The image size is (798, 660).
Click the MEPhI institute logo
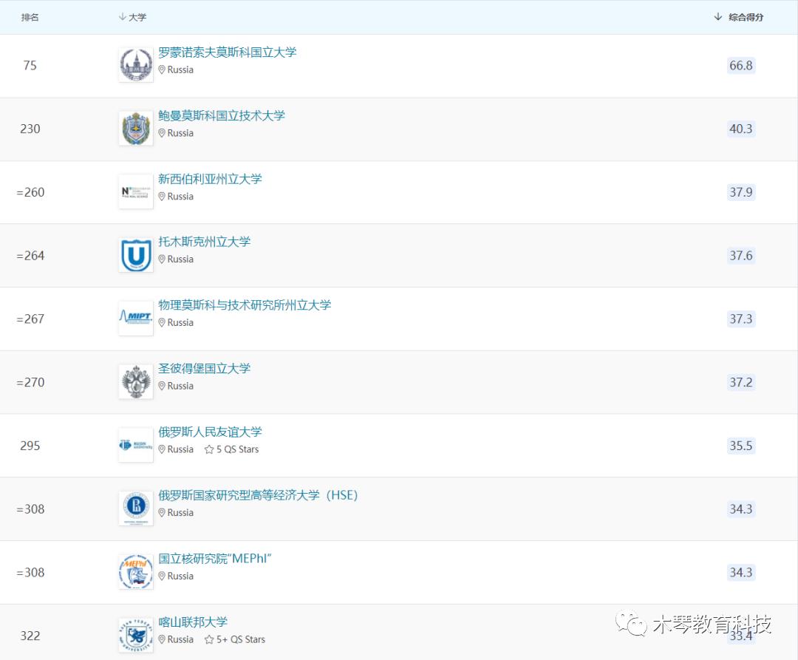(135, 571)
